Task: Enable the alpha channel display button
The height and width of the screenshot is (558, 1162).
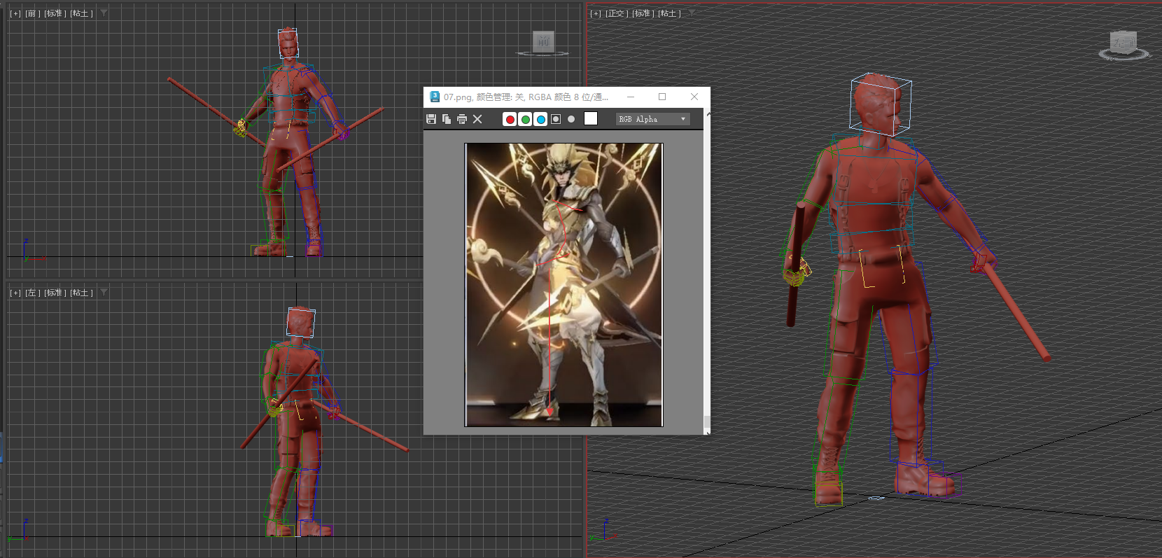Action: (x=556, y=119)
